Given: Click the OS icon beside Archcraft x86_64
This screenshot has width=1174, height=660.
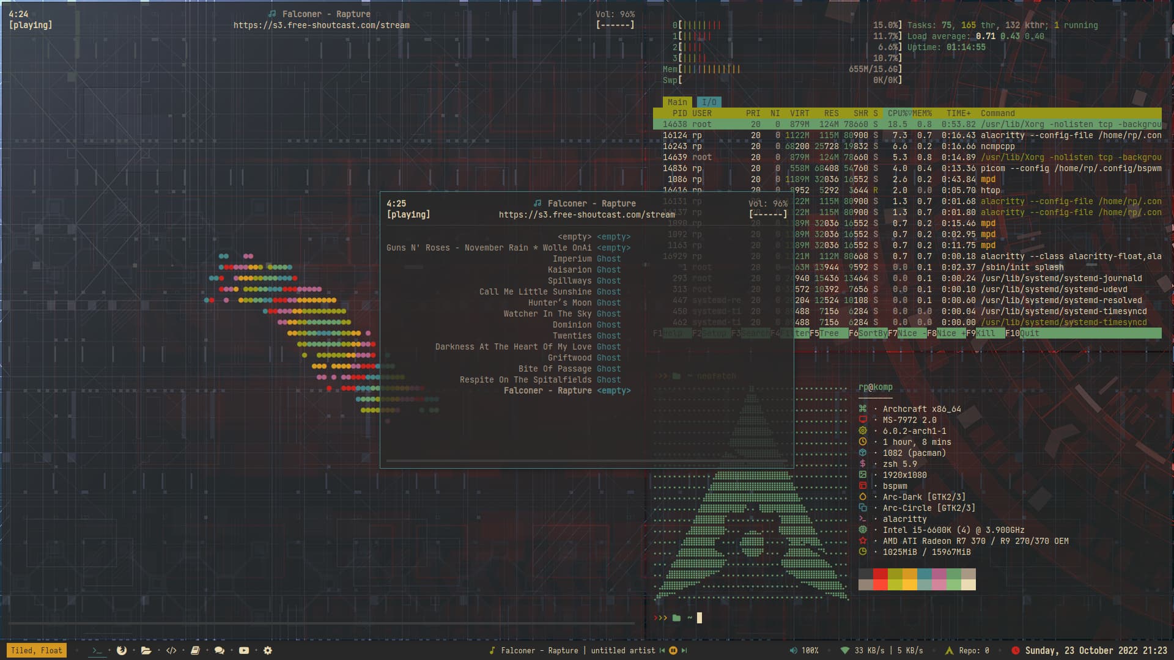Looking at the screenshot, I should 863,409.
